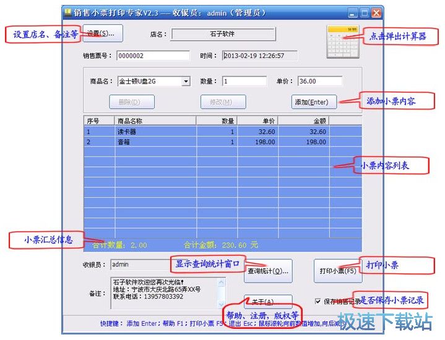
Task: Click into the 备注 text area
Action: coord(165,293)
